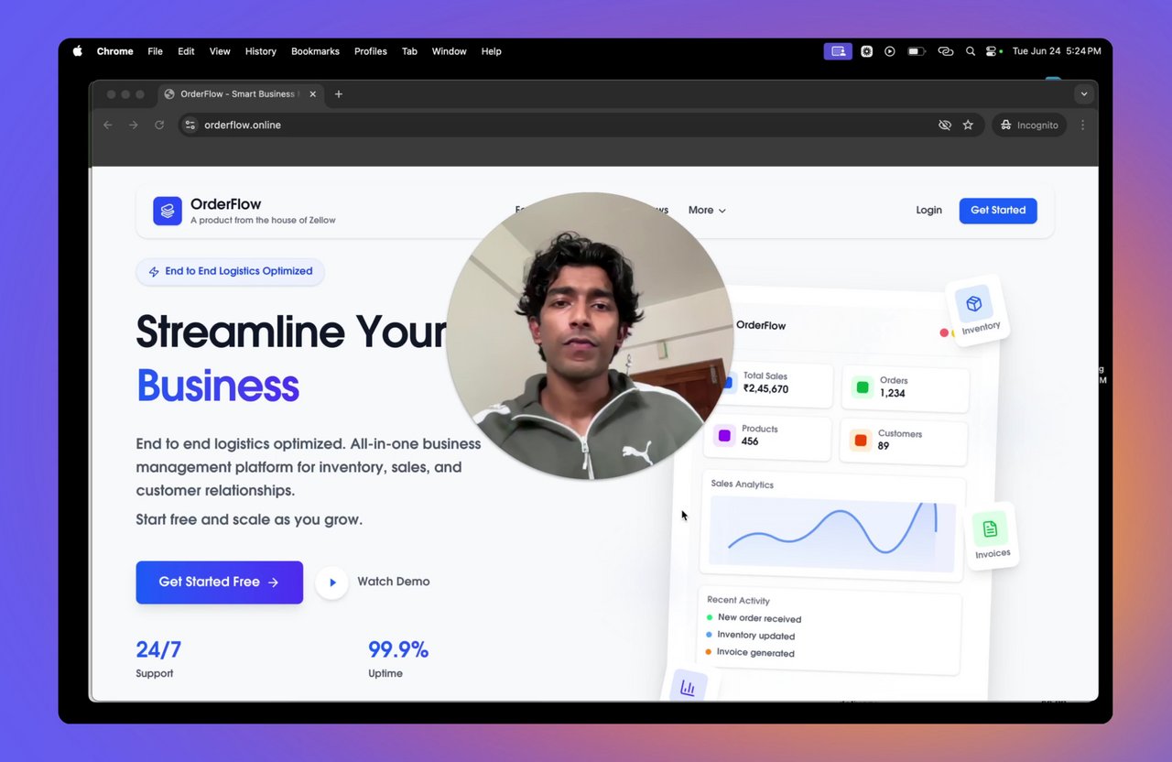Image resolution: width=1172 pixels, height=762 pixels.
Task: Click the battery status icon
Action: click(x=917, y=51)
